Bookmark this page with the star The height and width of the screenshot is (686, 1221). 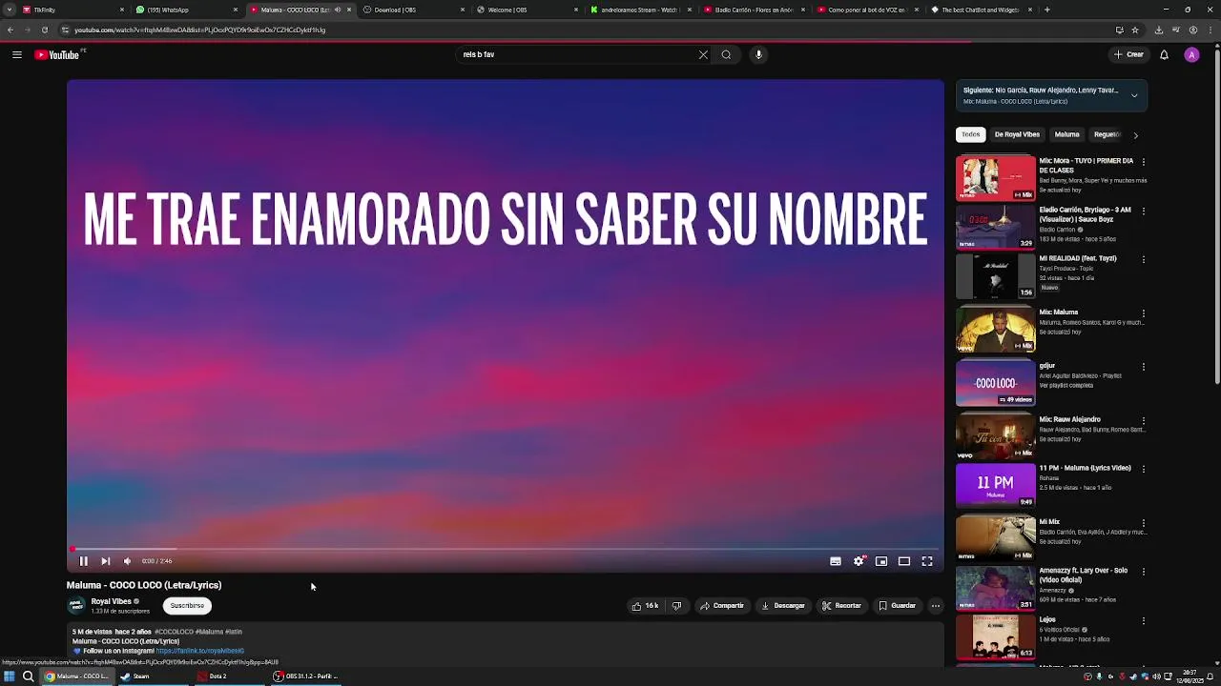coord(1135,30)
